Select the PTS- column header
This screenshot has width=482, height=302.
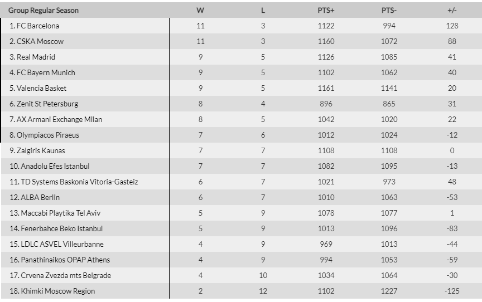389,11
